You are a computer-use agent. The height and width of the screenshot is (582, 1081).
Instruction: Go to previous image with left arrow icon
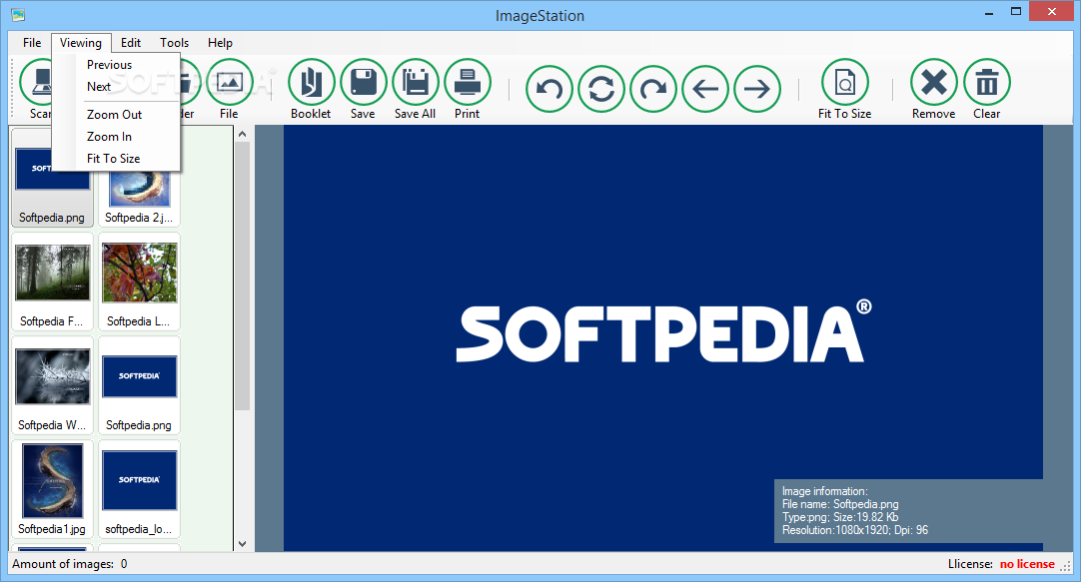tap(705, 88)
